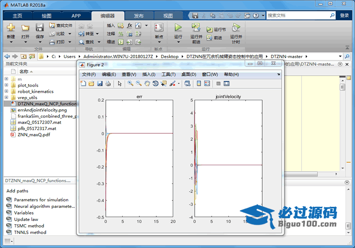Save the script with the 保存 icon
This screenshot has width=355, height=248.
(x=40, y=28)
